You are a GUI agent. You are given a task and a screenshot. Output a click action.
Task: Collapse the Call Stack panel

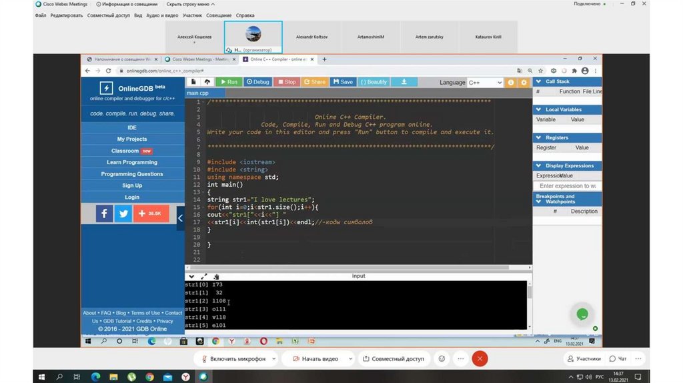point(538,81)
